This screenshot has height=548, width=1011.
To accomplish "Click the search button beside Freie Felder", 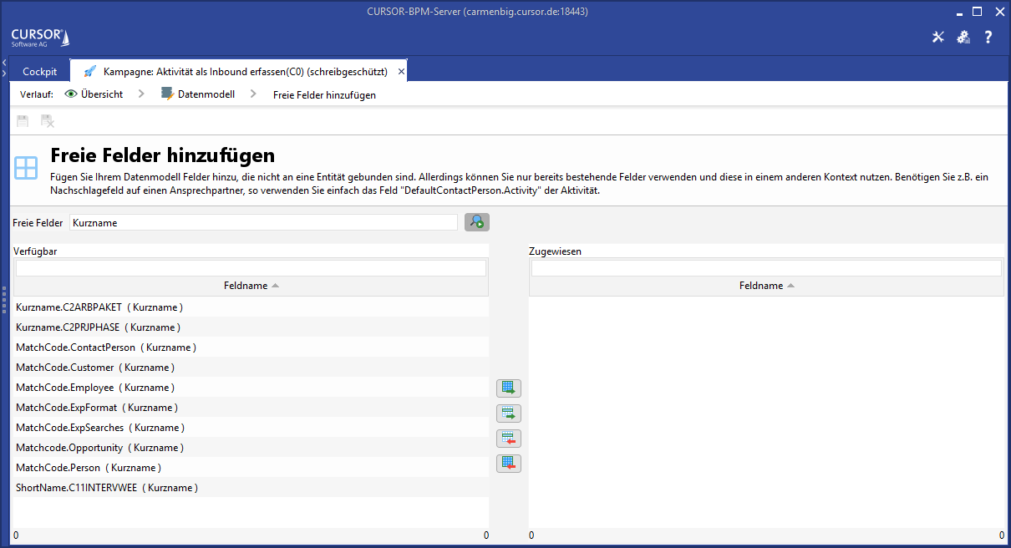I will [476, 222].
